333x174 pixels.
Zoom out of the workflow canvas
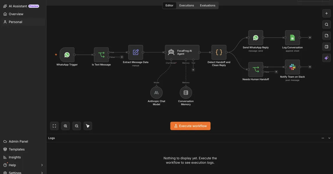[x=77, y=126]
